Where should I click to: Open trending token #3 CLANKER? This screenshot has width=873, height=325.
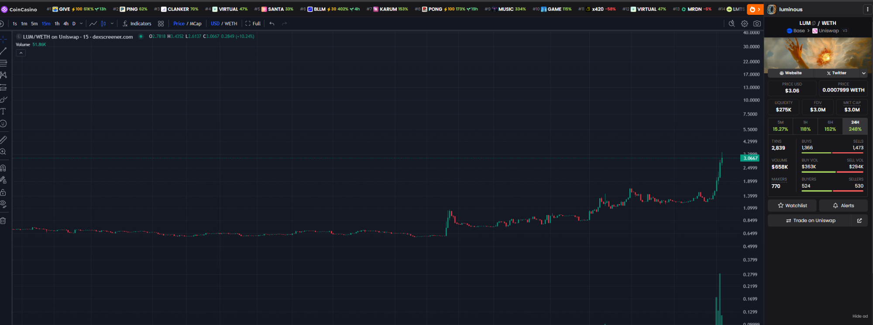[x=176, y=9]
